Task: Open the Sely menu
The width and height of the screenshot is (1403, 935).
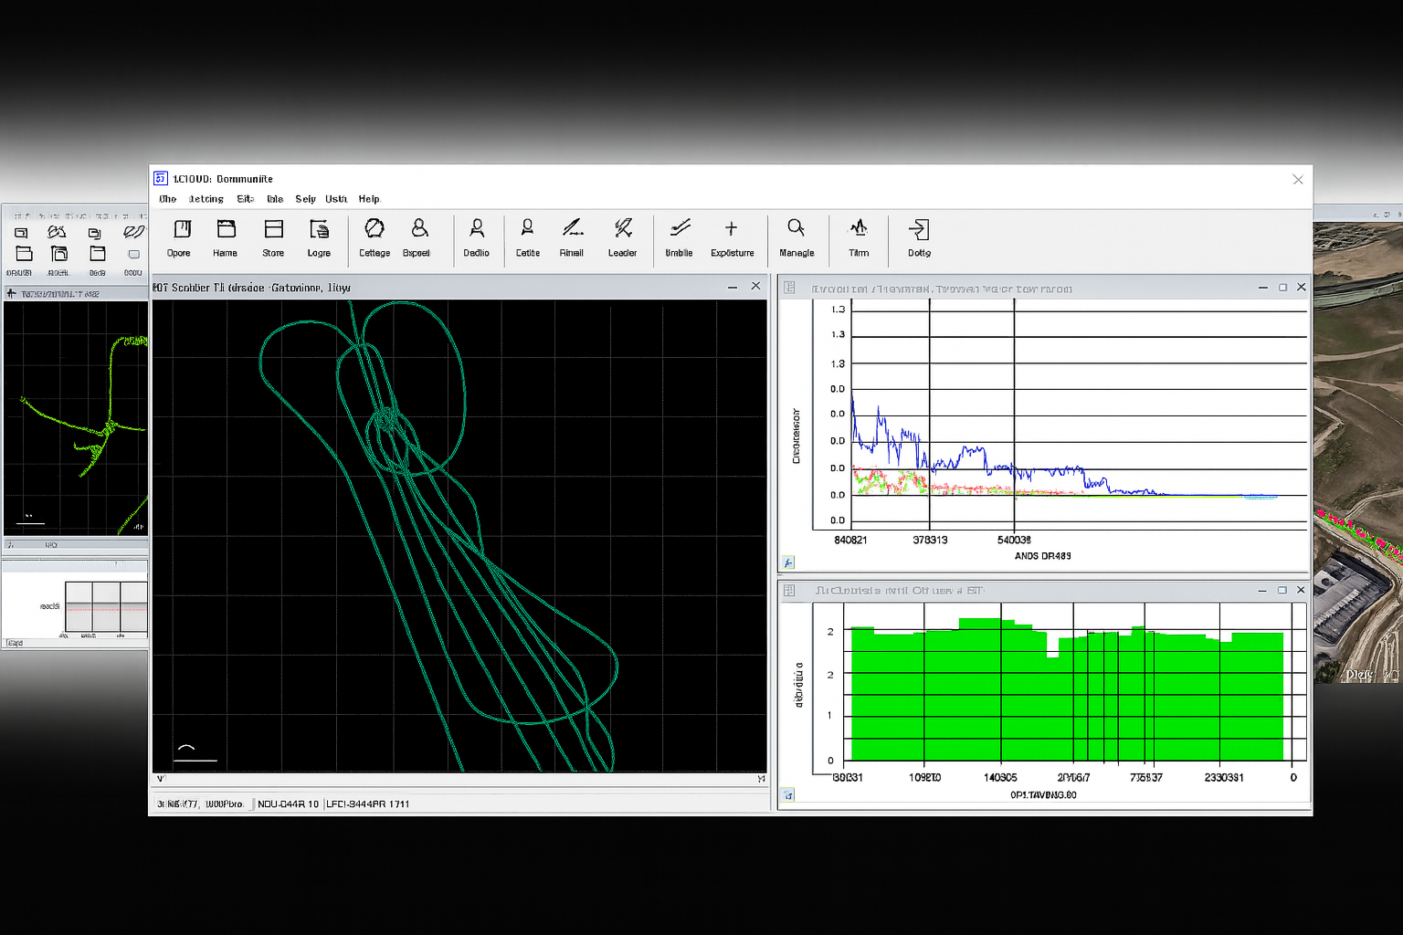Action: click(305, 198)
